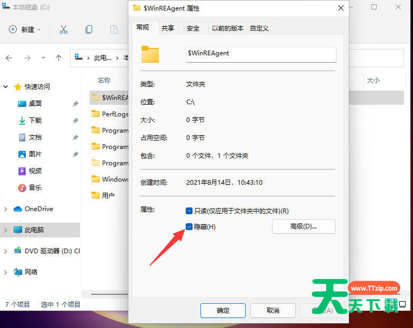Switch to the 安全 tab
The height and width of the screenshot is (328, 413).
[193, 28]
